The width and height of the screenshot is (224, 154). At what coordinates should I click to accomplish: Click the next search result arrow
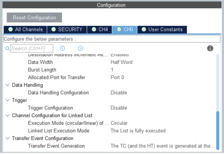click(81, 48)
